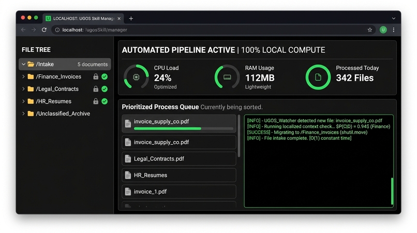Click log line "UGOS_Watcher detected new file"
Viewport: 417px width, 233px height.
[315, 121]
